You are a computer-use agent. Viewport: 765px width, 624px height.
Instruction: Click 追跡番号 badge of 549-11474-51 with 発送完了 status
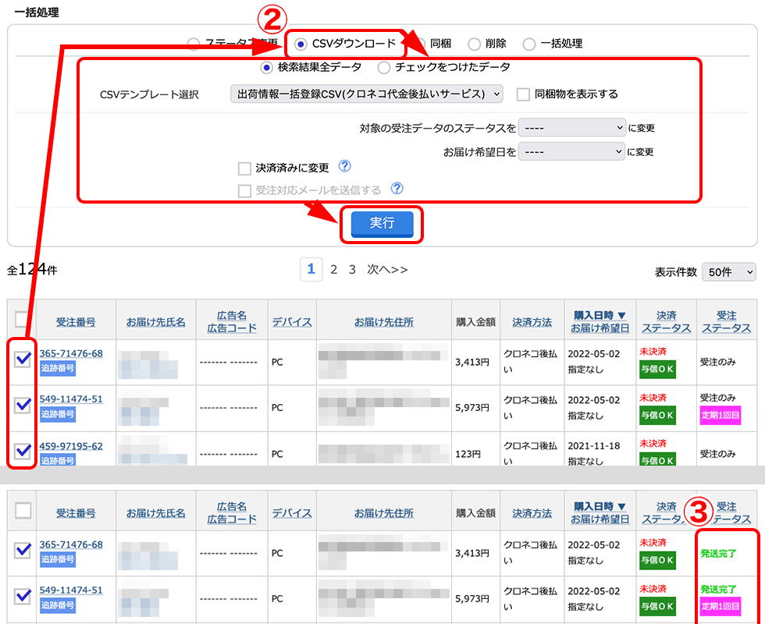click(58, 605)
